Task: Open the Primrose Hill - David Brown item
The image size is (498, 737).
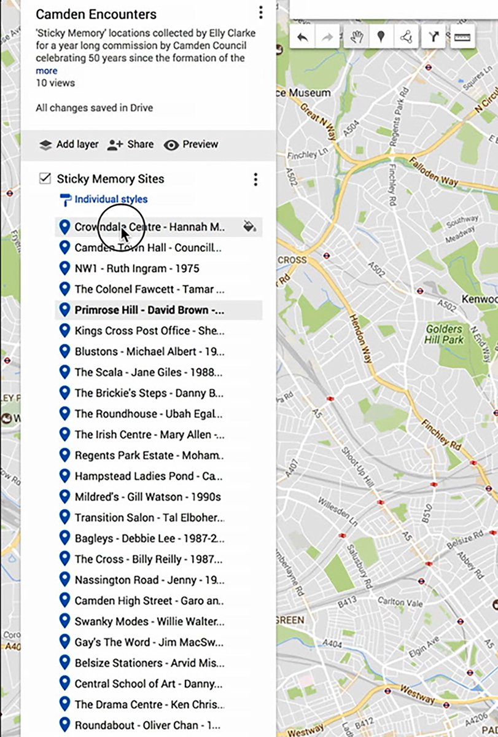Action: pyautogui.click(x=159, y=310)
